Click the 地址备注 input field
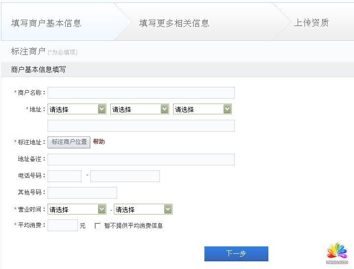 click(141, 160)
